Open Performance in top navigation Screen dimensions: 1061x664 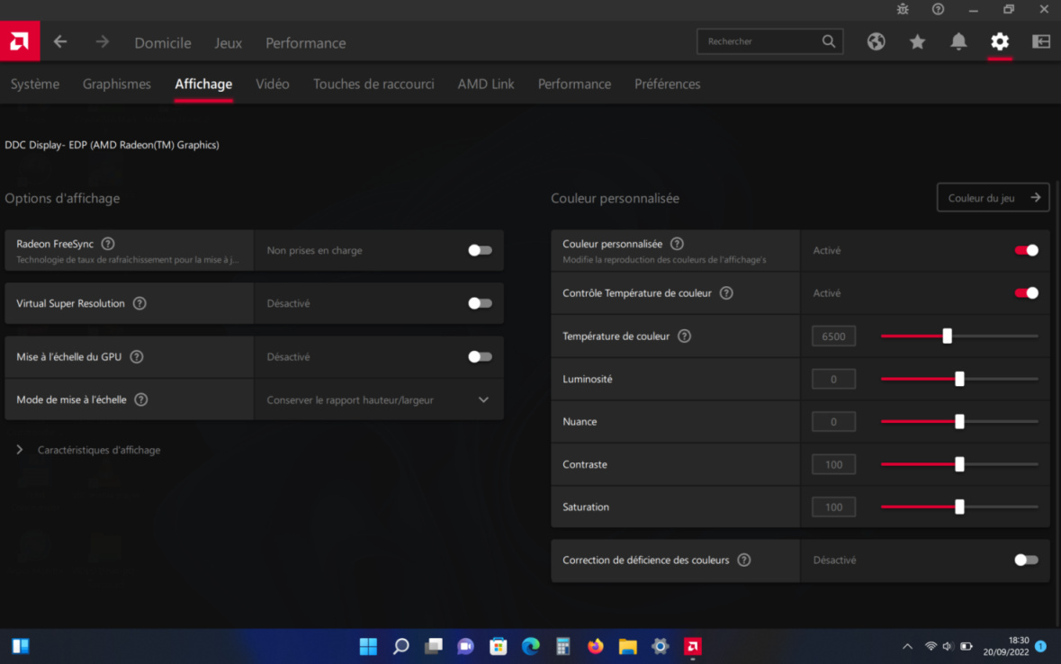click(306, 42)
